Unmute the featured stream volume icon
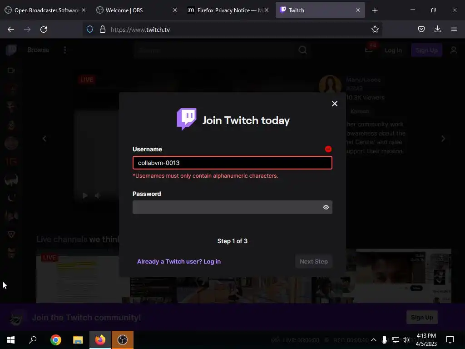Viewport: 465px width, 349px height. pyautogui.click(x=98, y=195)
